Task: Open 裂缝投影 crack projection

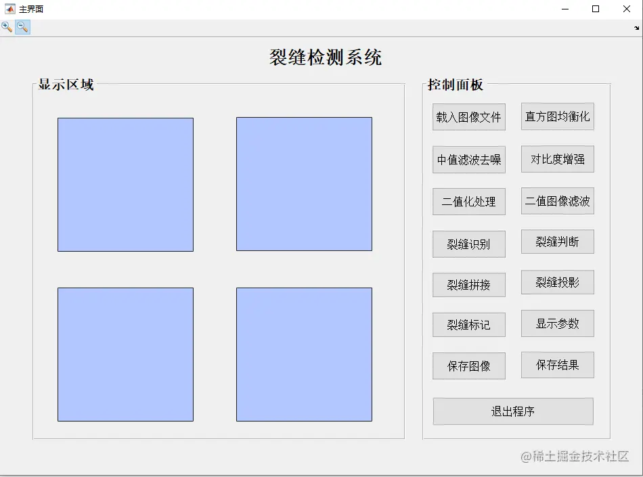Action: pos(557,282)
